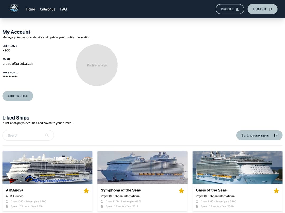Click the ship logo in the navbar
This screenshot has height=213, width=285.
tap(14, 8)
